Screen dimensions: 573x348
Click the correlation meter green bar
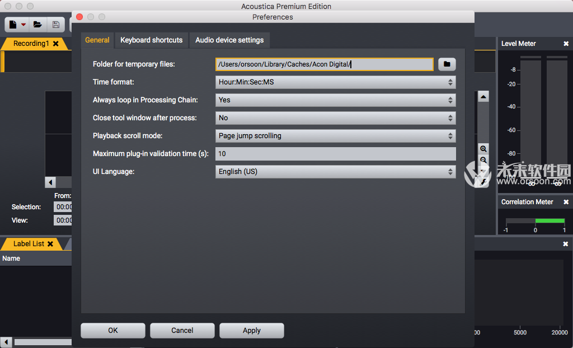tap(550, 221)
